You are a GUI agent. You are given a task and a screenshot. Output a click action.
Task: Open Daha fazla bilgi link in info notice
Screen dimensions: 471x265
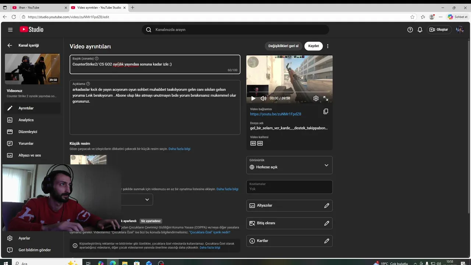(x=210, y=248)
